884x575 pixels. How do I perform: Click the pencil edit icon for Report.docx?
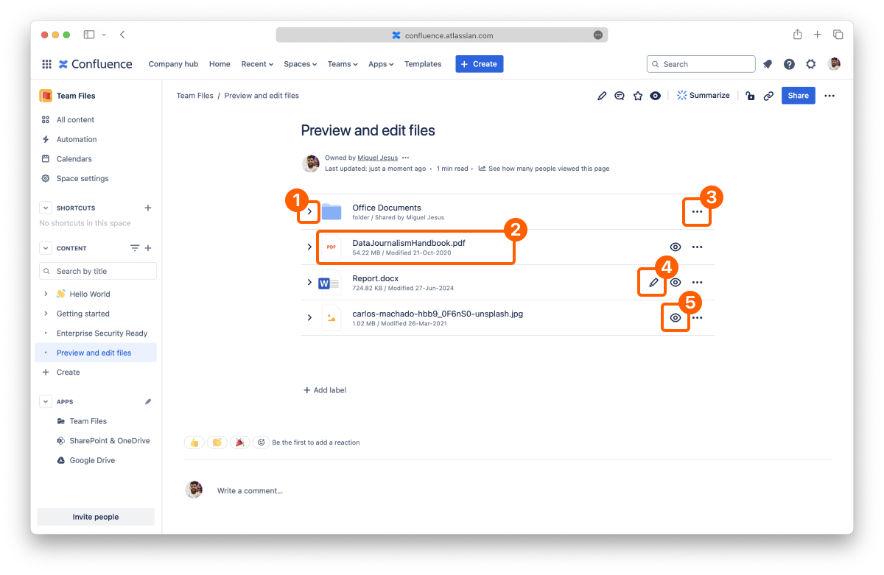(x=653, y=283)
